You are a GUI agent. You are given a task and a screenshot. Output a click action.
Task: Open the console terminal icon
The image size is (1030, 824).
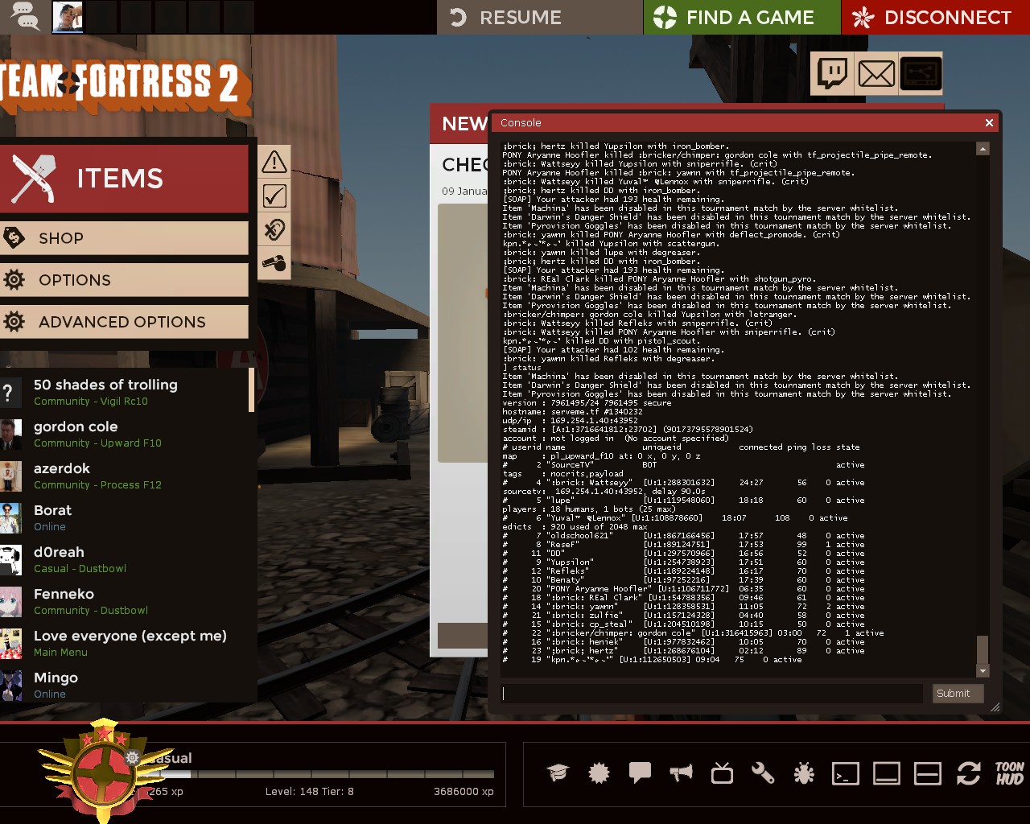845,773
